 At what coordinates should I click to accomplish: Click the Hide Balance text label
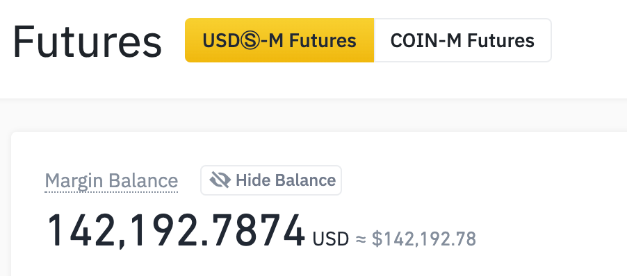pyautogui.click(x=286, y=180)
